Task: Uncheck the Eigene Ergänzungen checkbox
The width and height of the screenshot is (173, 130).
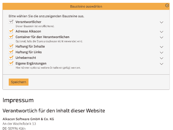Action: pos(11,63)
